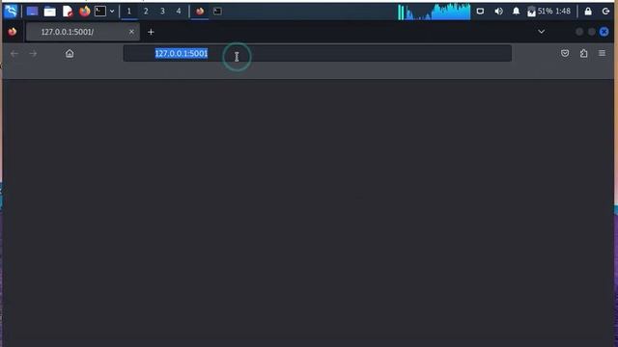
Task: Minimize the Firefox window
Action: pyautogui.click(x=579, y=32)
